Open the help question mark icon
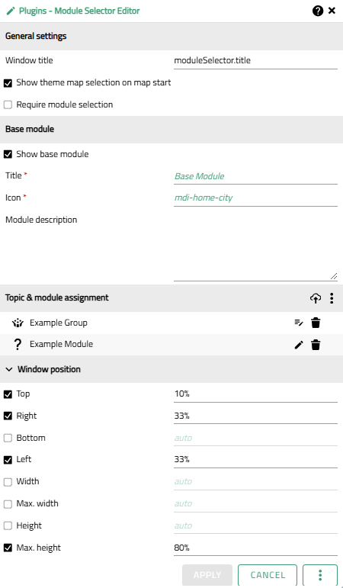The image size is (343, 588). (x=318, y=11)
